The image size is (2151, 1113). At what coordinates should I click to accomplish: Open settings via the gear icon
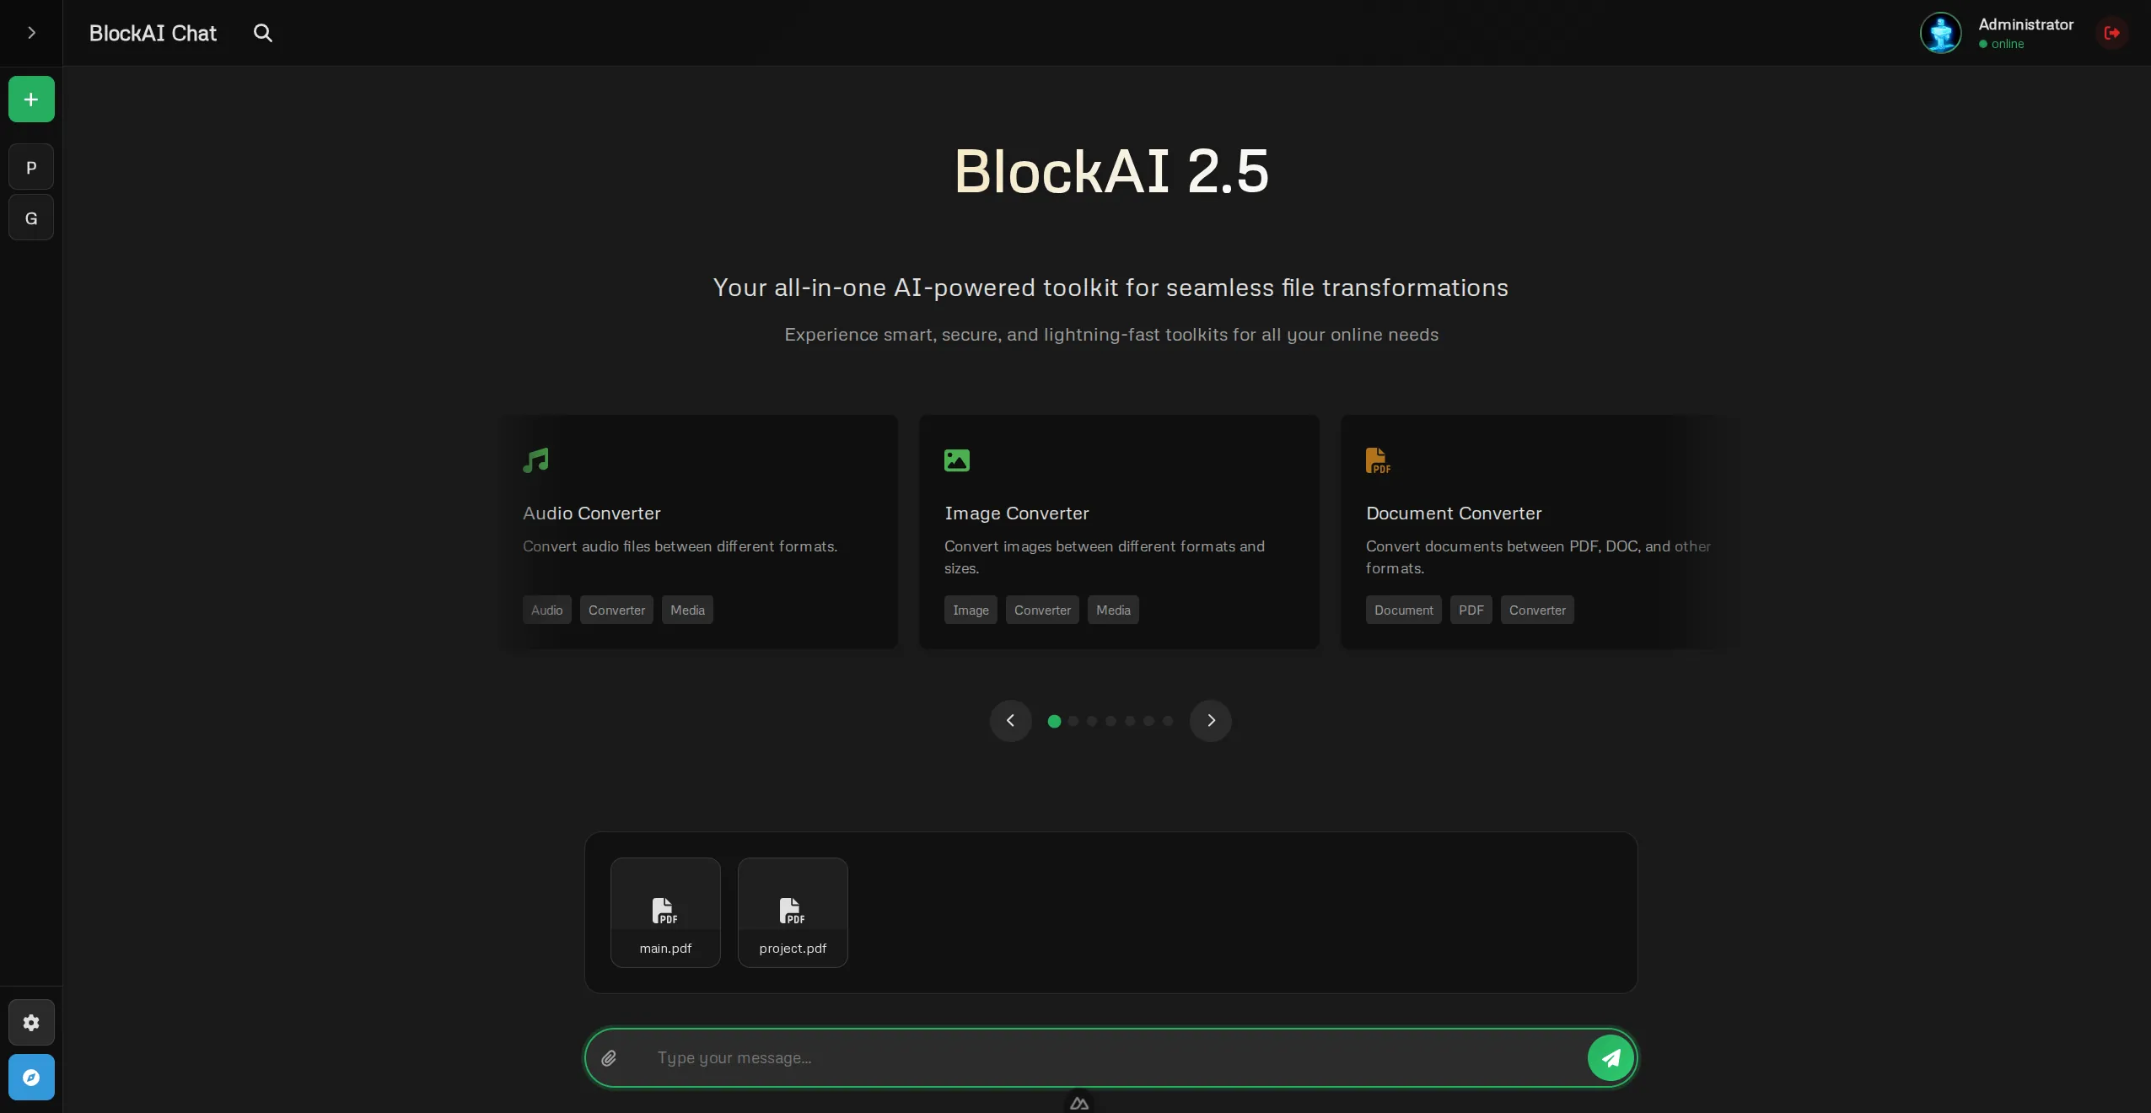[31, 1022]
